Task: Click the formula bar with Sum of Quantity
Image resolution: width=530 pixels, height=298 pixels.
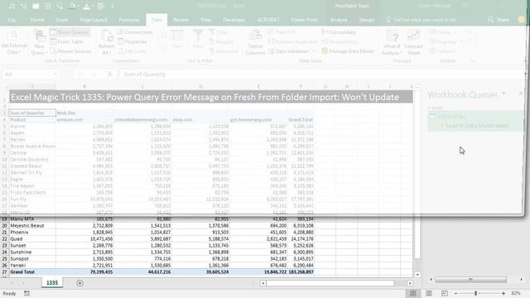Action: pos(321,74)
